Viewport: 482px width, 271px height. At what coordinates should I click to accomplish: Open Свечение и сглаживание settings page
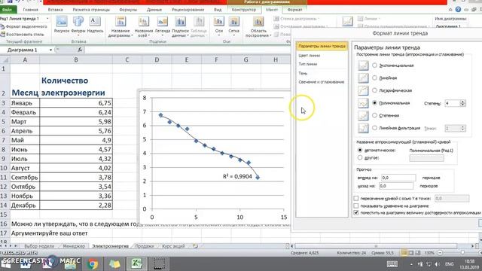tap(322, 82)
